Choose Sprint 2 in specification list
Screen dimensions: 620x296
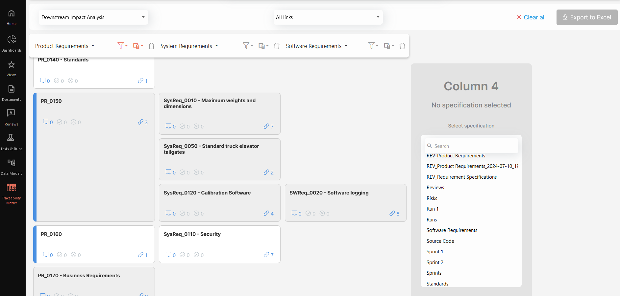435,262
